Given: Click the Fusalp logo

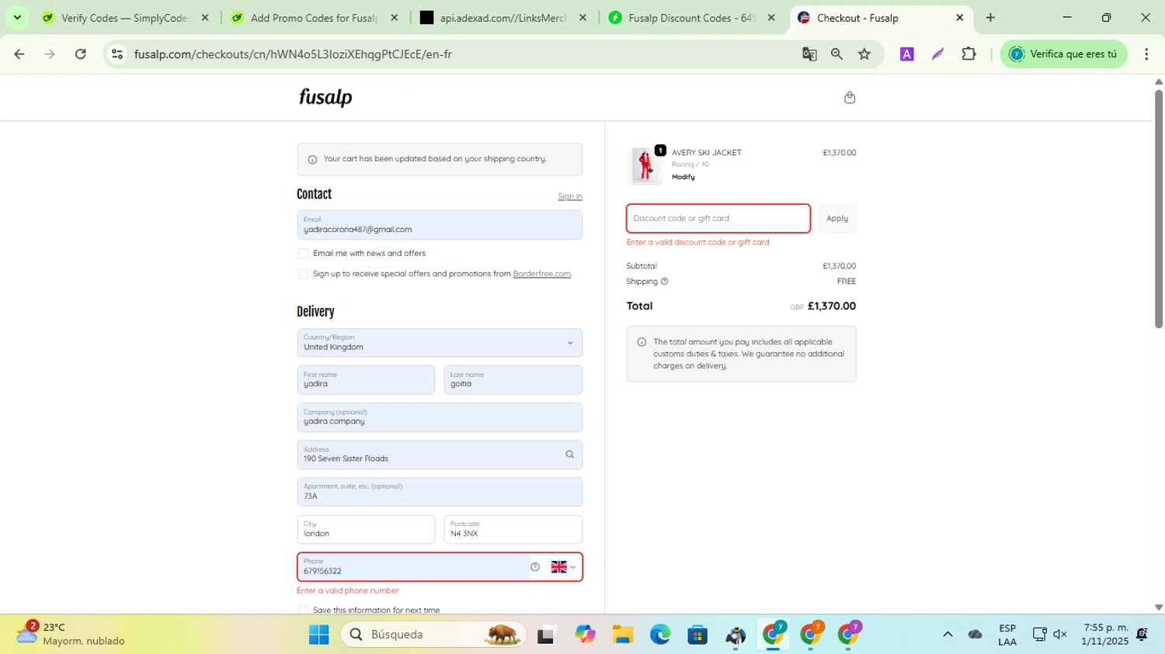Looking at the screenshot, I should (325, 97).
